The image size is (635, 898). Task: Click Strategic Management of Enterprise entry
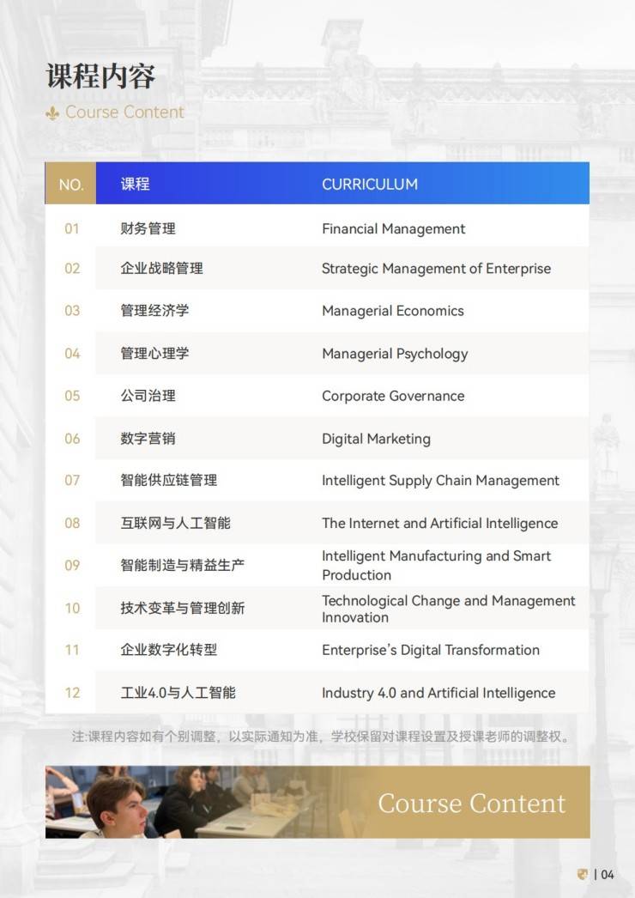(436, 269)
